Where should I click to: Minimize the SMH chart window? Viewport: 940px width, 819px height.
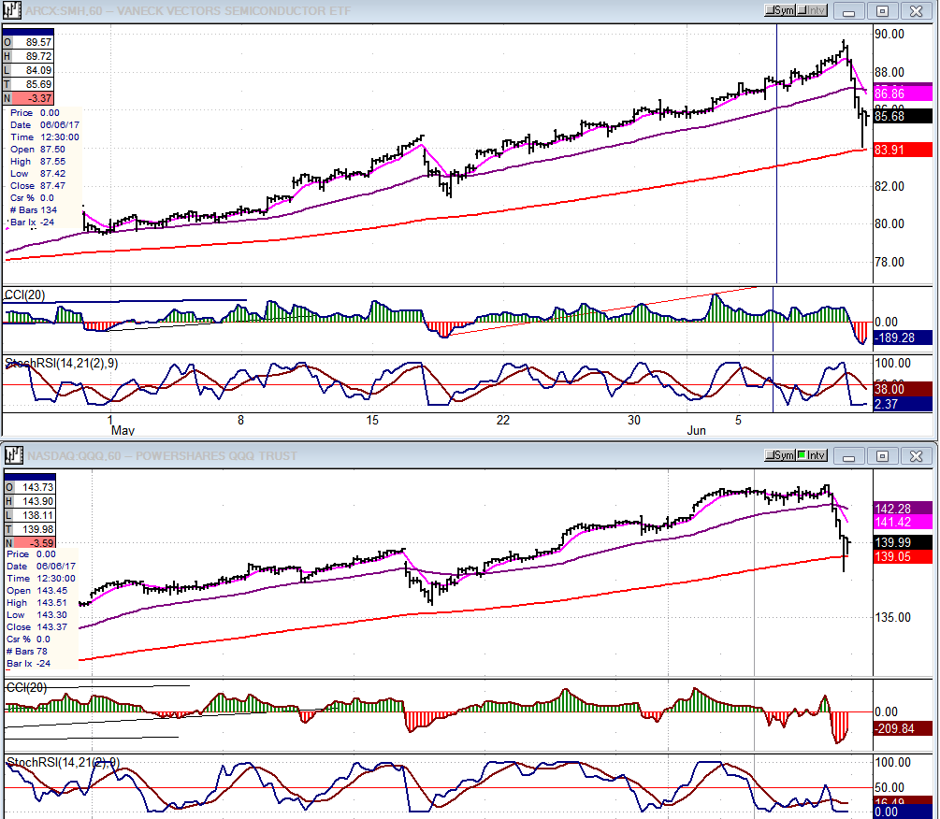click(x=849, y=11)
